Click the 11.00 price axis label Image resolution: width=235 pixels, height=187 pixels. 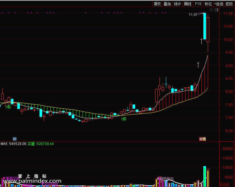[228, 14]
